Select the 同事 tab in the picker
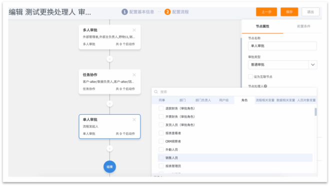This screenshot has width=330, height=186. point(162,100)
